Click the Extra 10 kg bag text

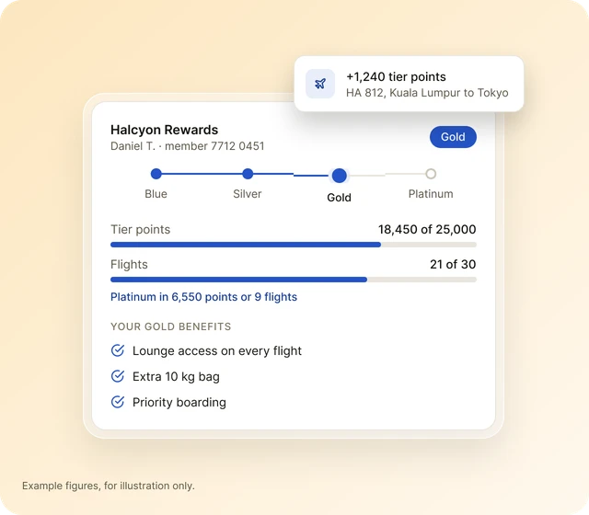(x=176, y=376)
